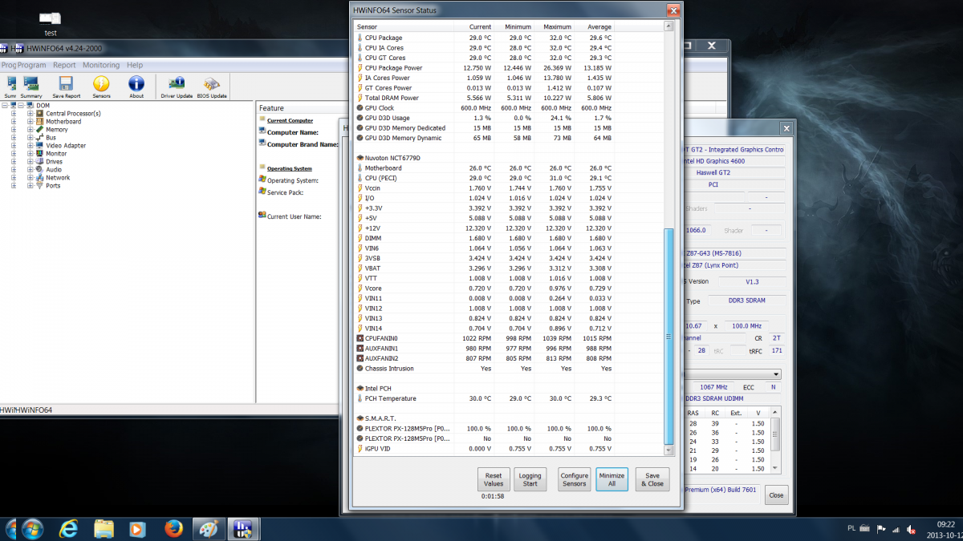Click the Logging Start button
Viewport: 963px width, 541px height.
(530, 479)
